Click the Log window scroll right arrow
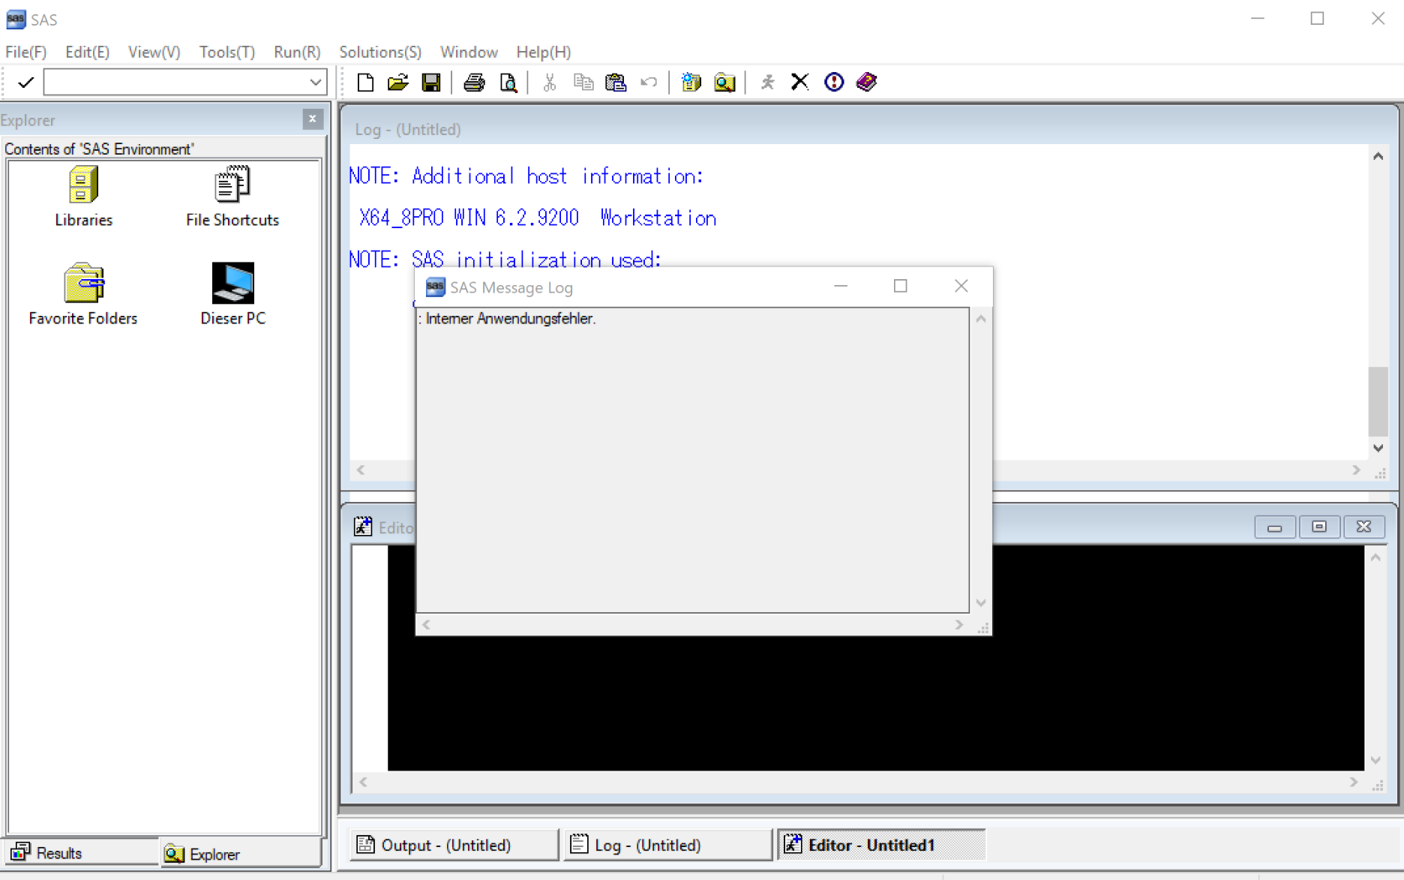Viewport: 1404px width, 880px height. point(1356,470)
